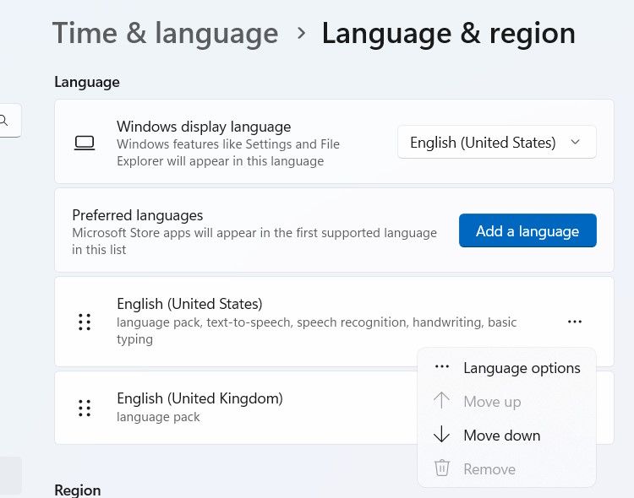Image resolution: width=634 pixels, height=498 pixels.
Task: Click the chevron on the display language combo box
Action: pos(576,143)
